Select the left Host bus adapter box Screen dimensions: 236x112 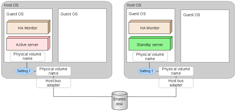tap(54, 83)
